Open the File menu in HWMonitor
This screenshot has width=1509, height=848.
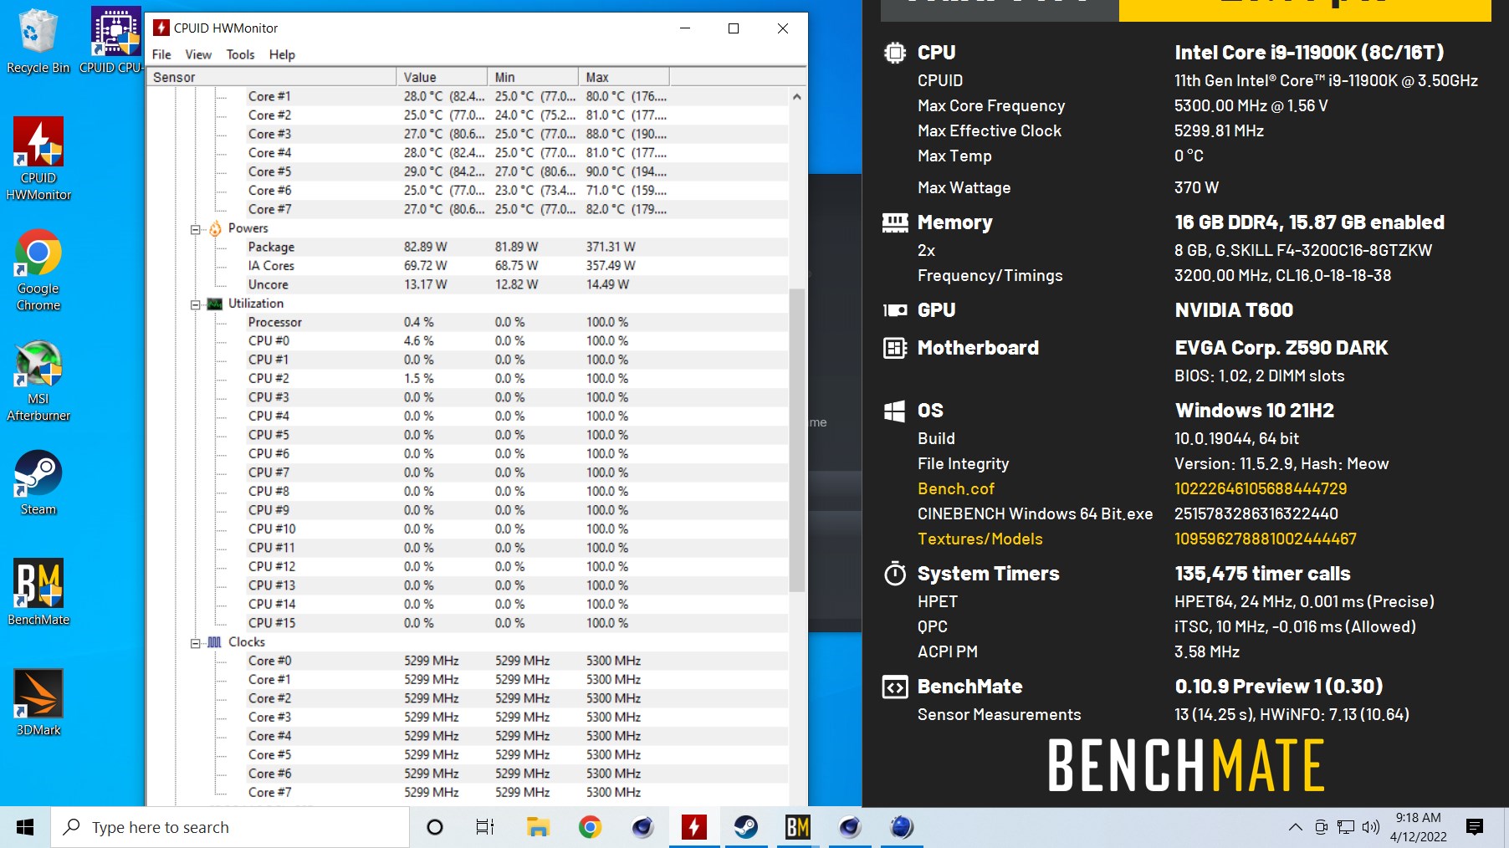click(161, 54)
